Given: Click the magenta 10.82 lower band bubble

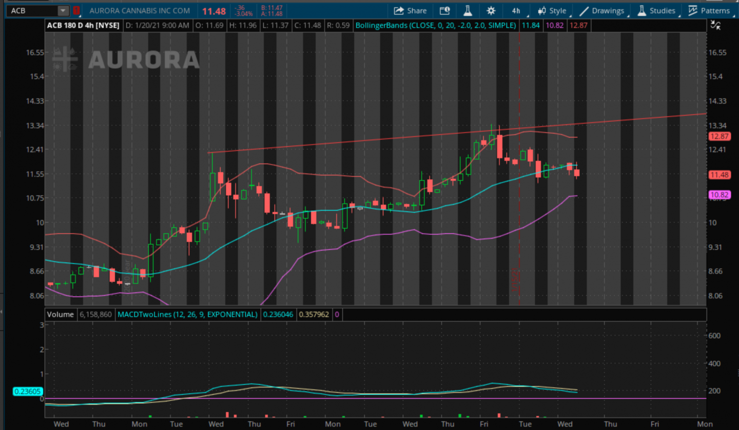Looking at the screenshot, I should (x=719, y=194).
